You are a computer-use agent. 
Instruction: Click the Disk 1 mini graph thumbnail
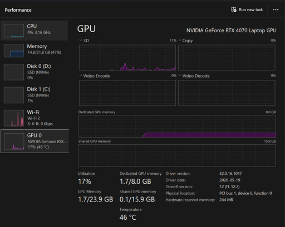[14, 95]
